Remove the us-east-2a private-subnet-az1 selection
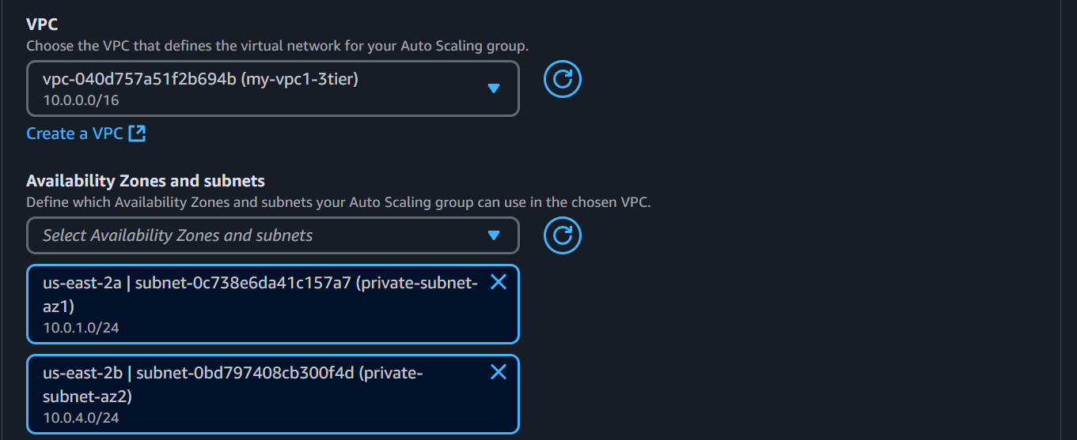Image resolution: width=1077 pixels, height=440 pixels. point(499,282)
